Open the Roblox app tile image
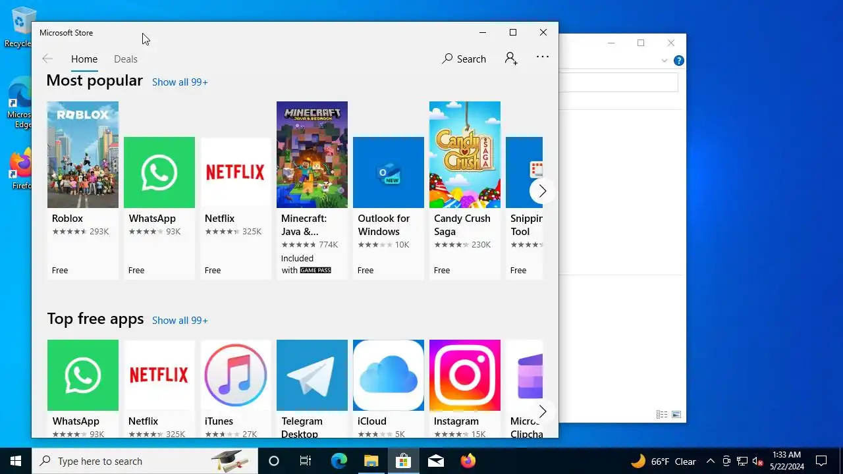 [x=83, y=155]
